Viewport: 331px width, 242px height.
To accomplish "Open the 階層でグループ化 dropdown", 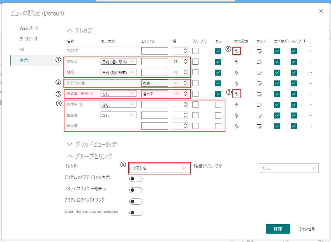I will pyautogui.click(x=289, y=168).
